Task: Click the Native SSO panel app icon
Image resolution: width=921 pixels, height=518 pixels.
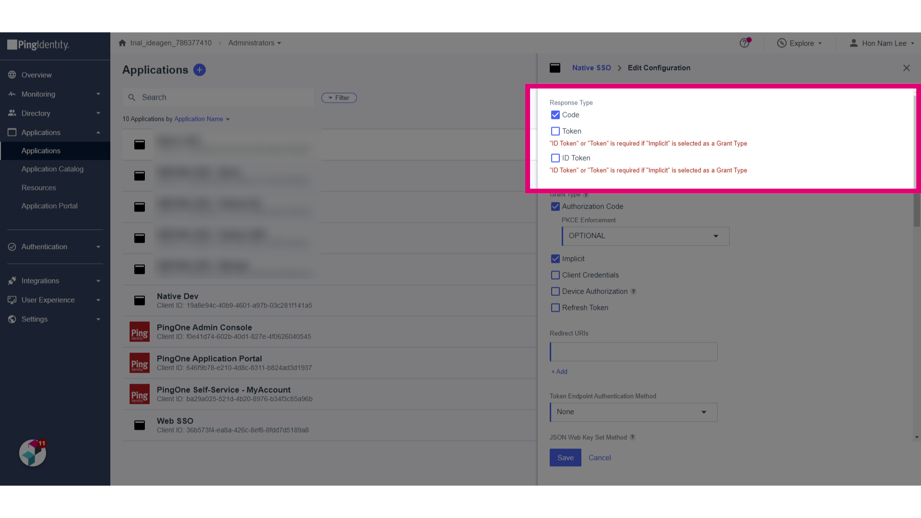Action: pos(555,68)
